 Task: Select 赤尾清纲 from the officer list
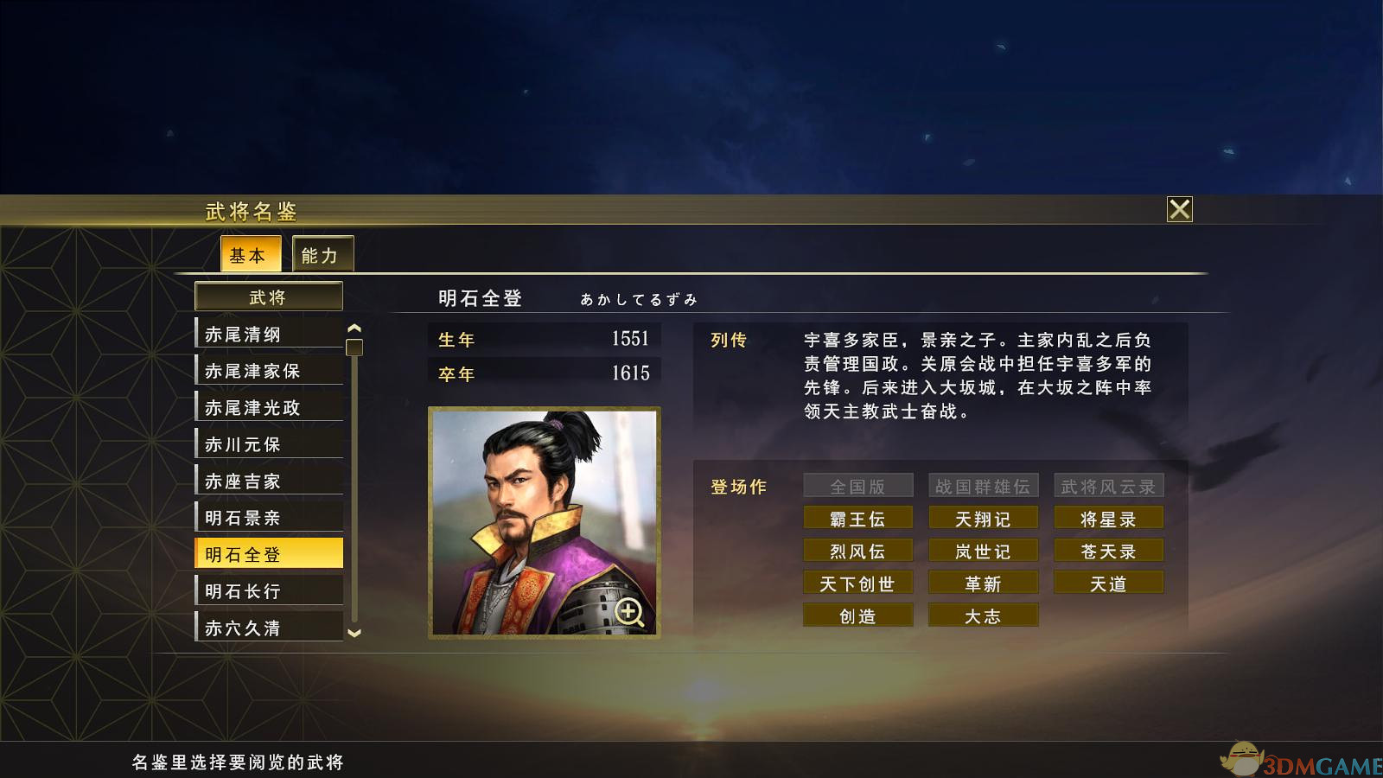coord(270,334)
